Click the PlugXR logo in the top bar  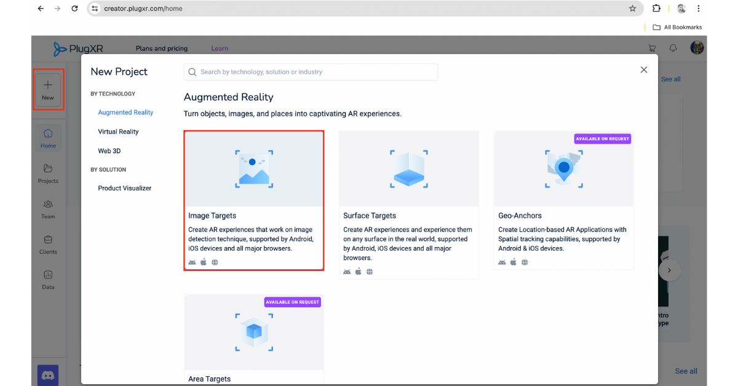(x=77, y=48)
